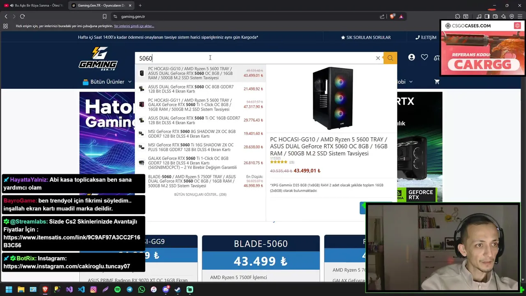Open Brave Shields lion icon
Screen dimensions: 526x296
(392, 16)
